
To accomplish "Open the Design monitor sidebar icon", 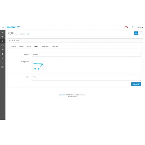I will 3,45.
